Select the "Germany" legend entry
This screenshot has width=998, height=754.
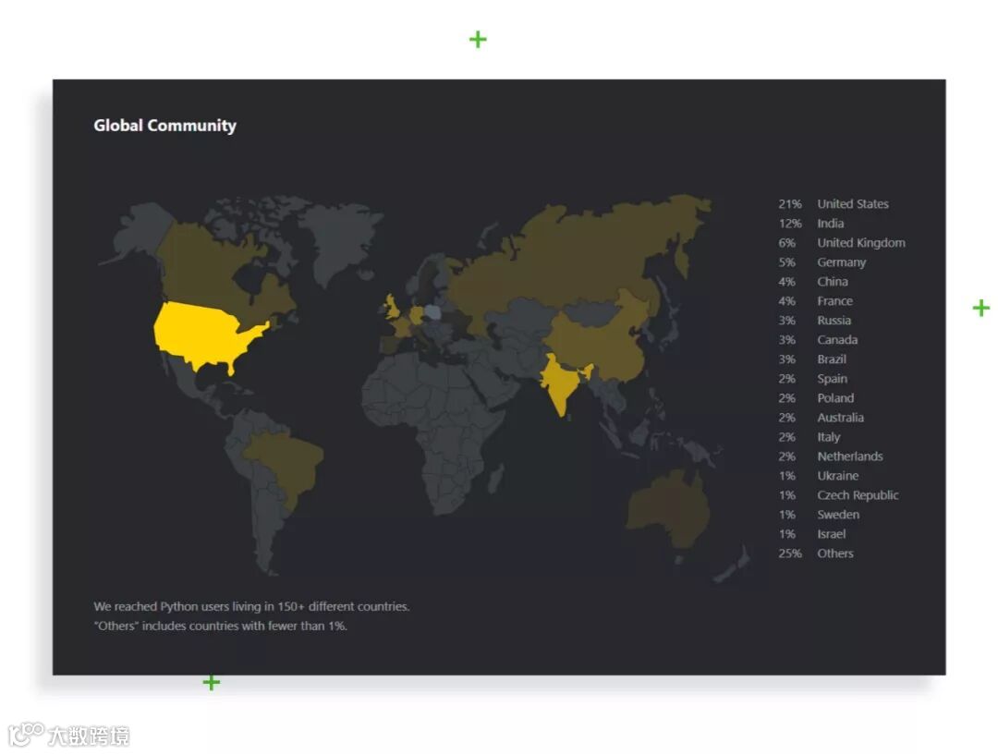coord(842,262)
